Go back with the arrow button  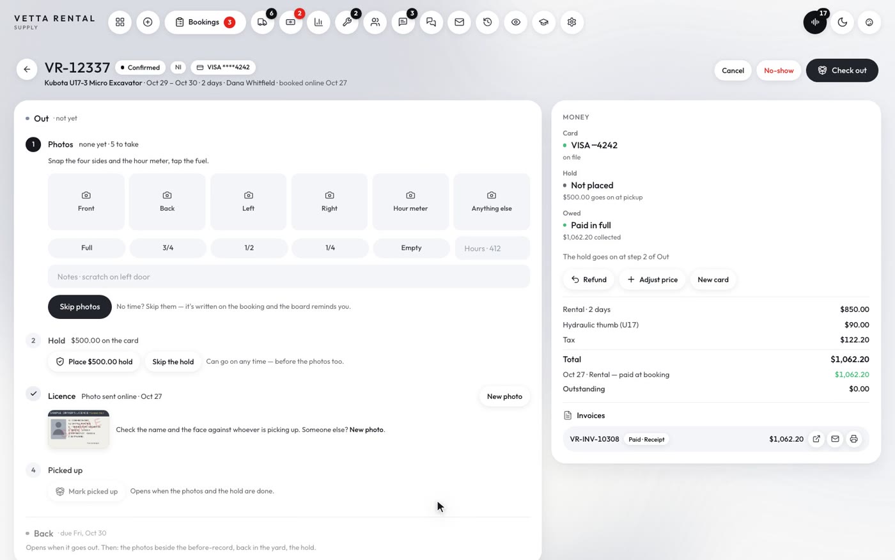click(27, 69)
